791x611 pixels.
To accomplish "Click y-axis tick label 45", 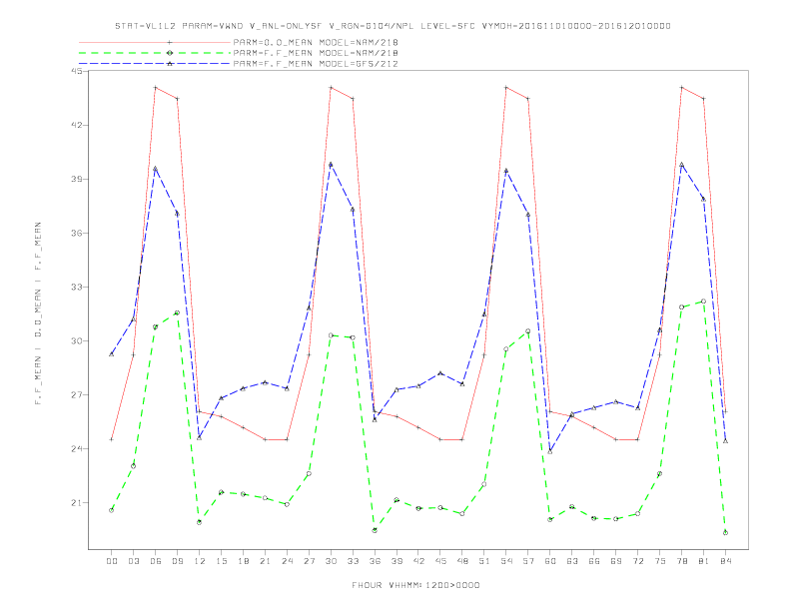I will pos(76,71).
